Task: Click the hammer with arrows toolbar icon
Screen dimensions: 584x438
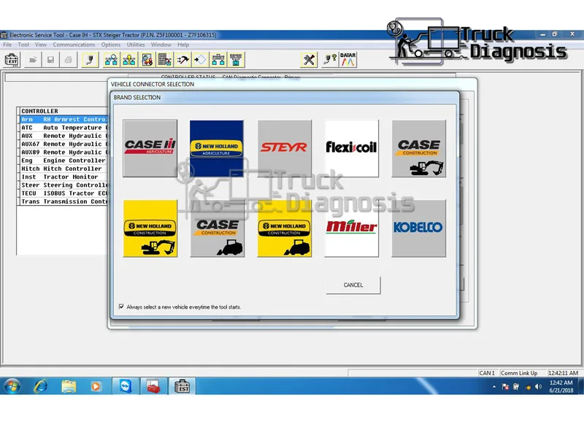Action: coord(183,60)
